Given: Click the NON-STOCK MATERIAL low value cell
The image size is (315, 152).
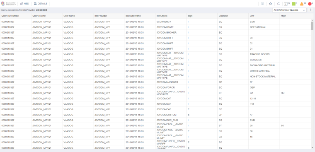Looking at the screenshot, I should click(264, 77).
